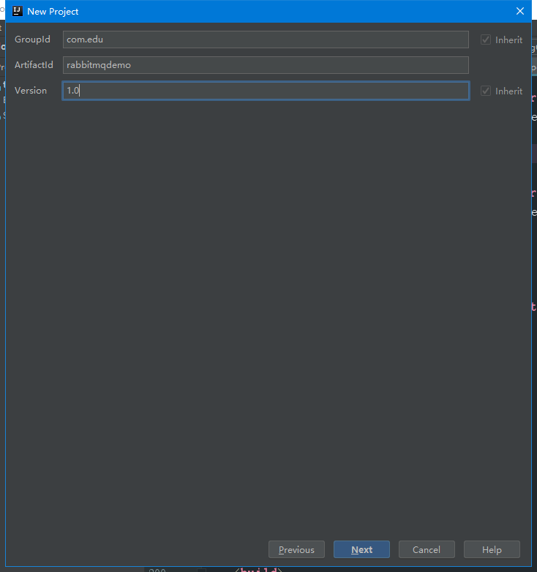
Task: Cancel the New Project wizard
Action: click(x=427, y=549)
